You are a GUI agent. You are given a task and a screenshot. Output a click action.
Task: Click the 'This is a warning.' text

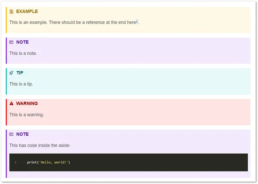tap(27, 115)
